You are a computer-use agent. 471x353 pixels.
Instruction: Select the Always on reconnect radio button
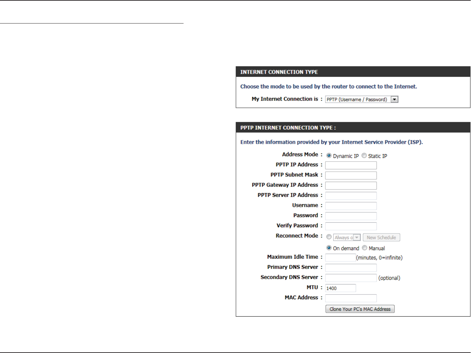tap(329, 237)
